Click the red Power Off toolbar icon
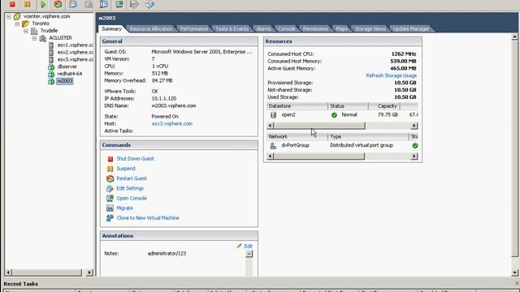 (x=12, y=4)
